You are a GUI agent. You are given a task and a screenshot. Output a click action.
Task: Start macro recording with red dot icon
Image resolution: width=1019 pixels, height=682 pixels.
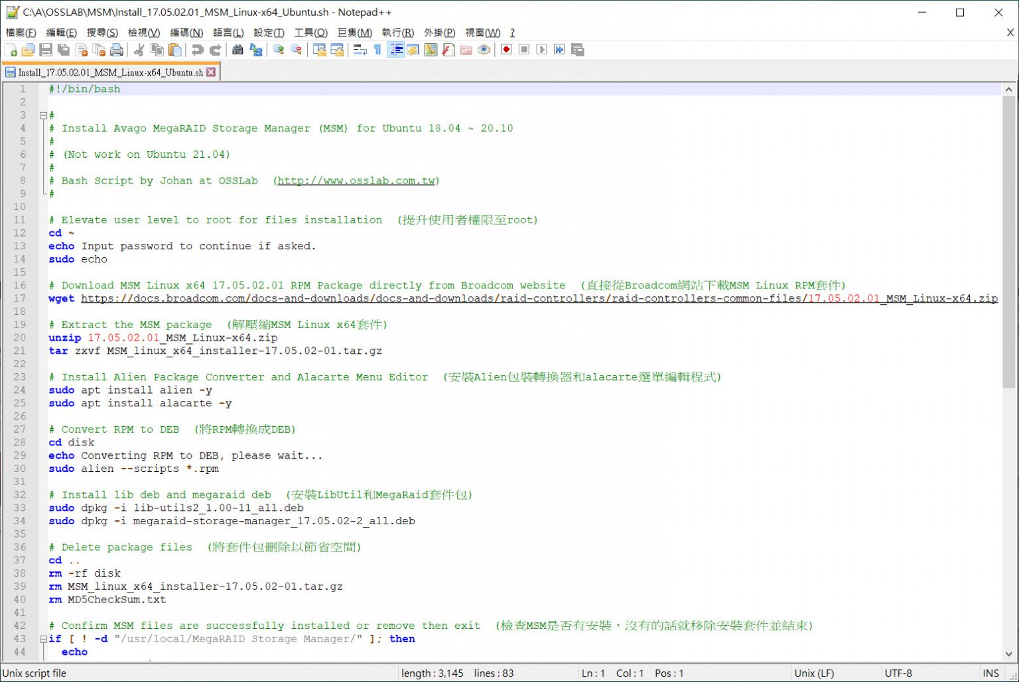[x=506, y=50]
